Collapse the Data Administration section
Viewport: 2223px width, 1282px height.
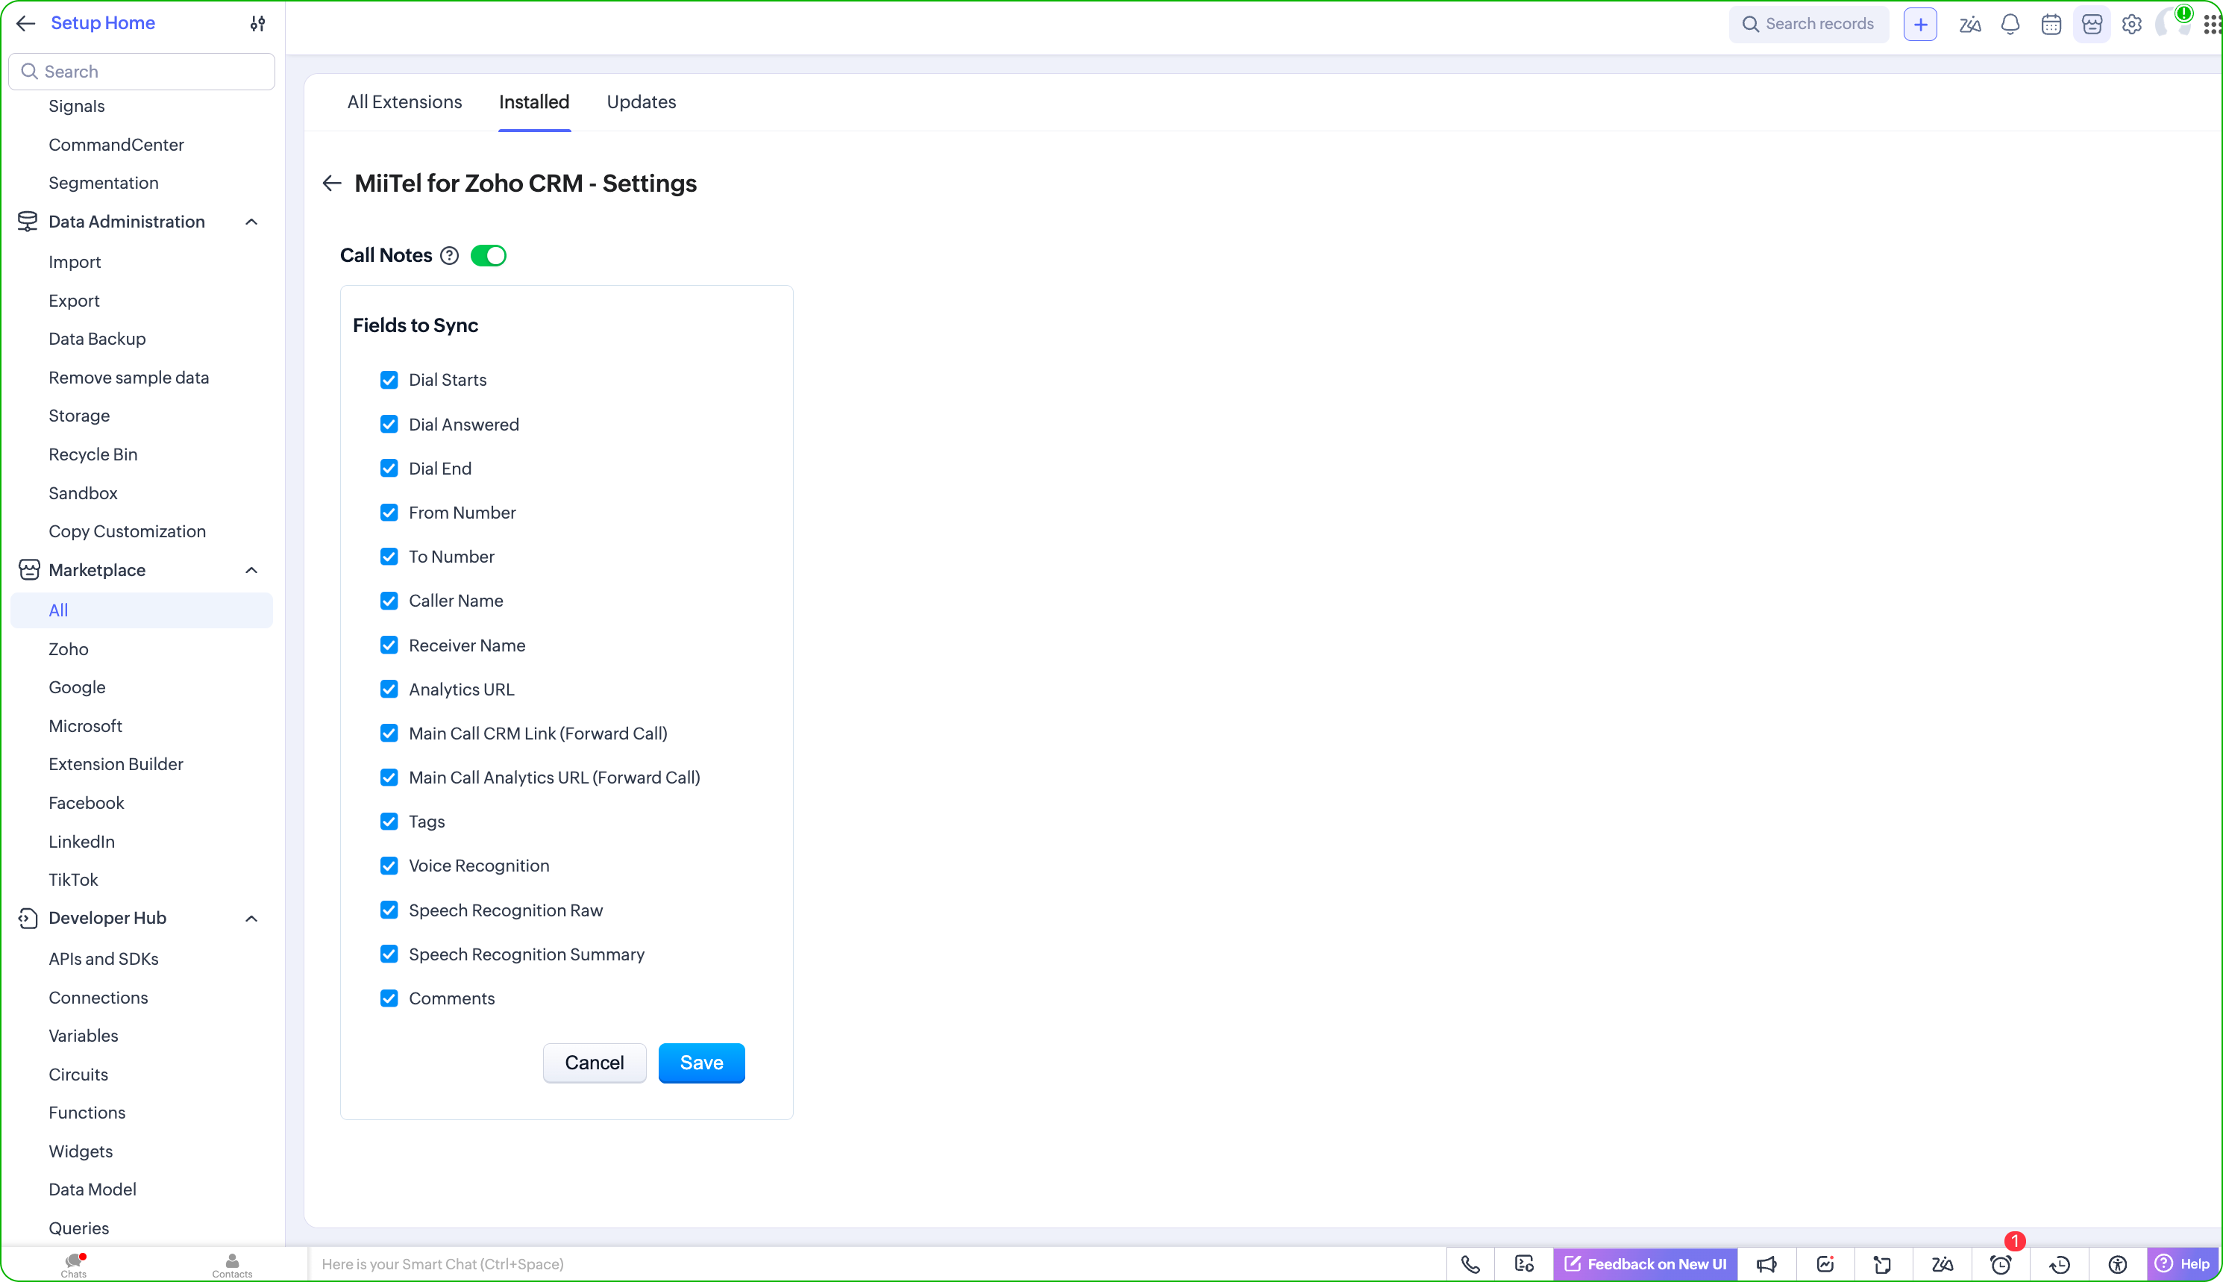[251, 222]
